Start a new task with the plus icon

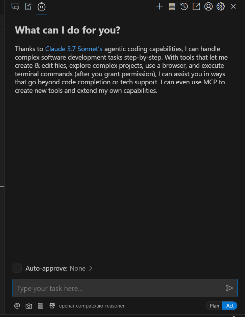click(x=160, y=6)
